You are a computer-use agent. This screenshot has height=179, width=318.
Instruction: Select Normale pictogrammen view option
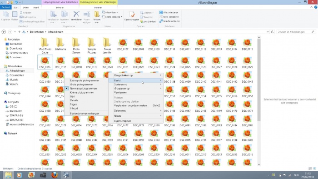[83, 89]
